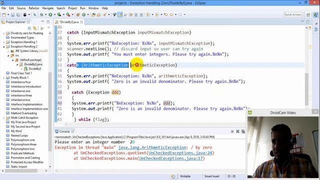The image size is (320, 180).
Task: Open the Project menu
Action: [x=72, y=8]
